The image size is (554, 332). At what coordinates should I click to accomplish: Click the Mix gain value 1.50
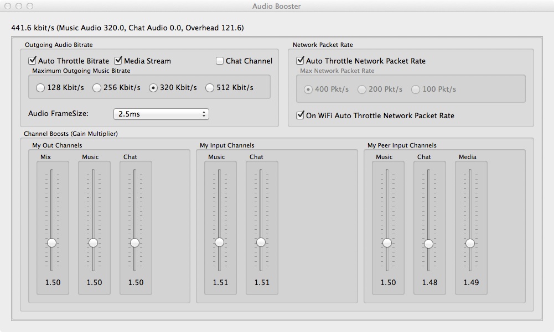click(53, 283)
